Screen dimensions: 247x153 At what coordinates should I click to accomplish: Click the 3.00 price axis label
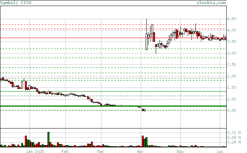[x=232, y=53]
